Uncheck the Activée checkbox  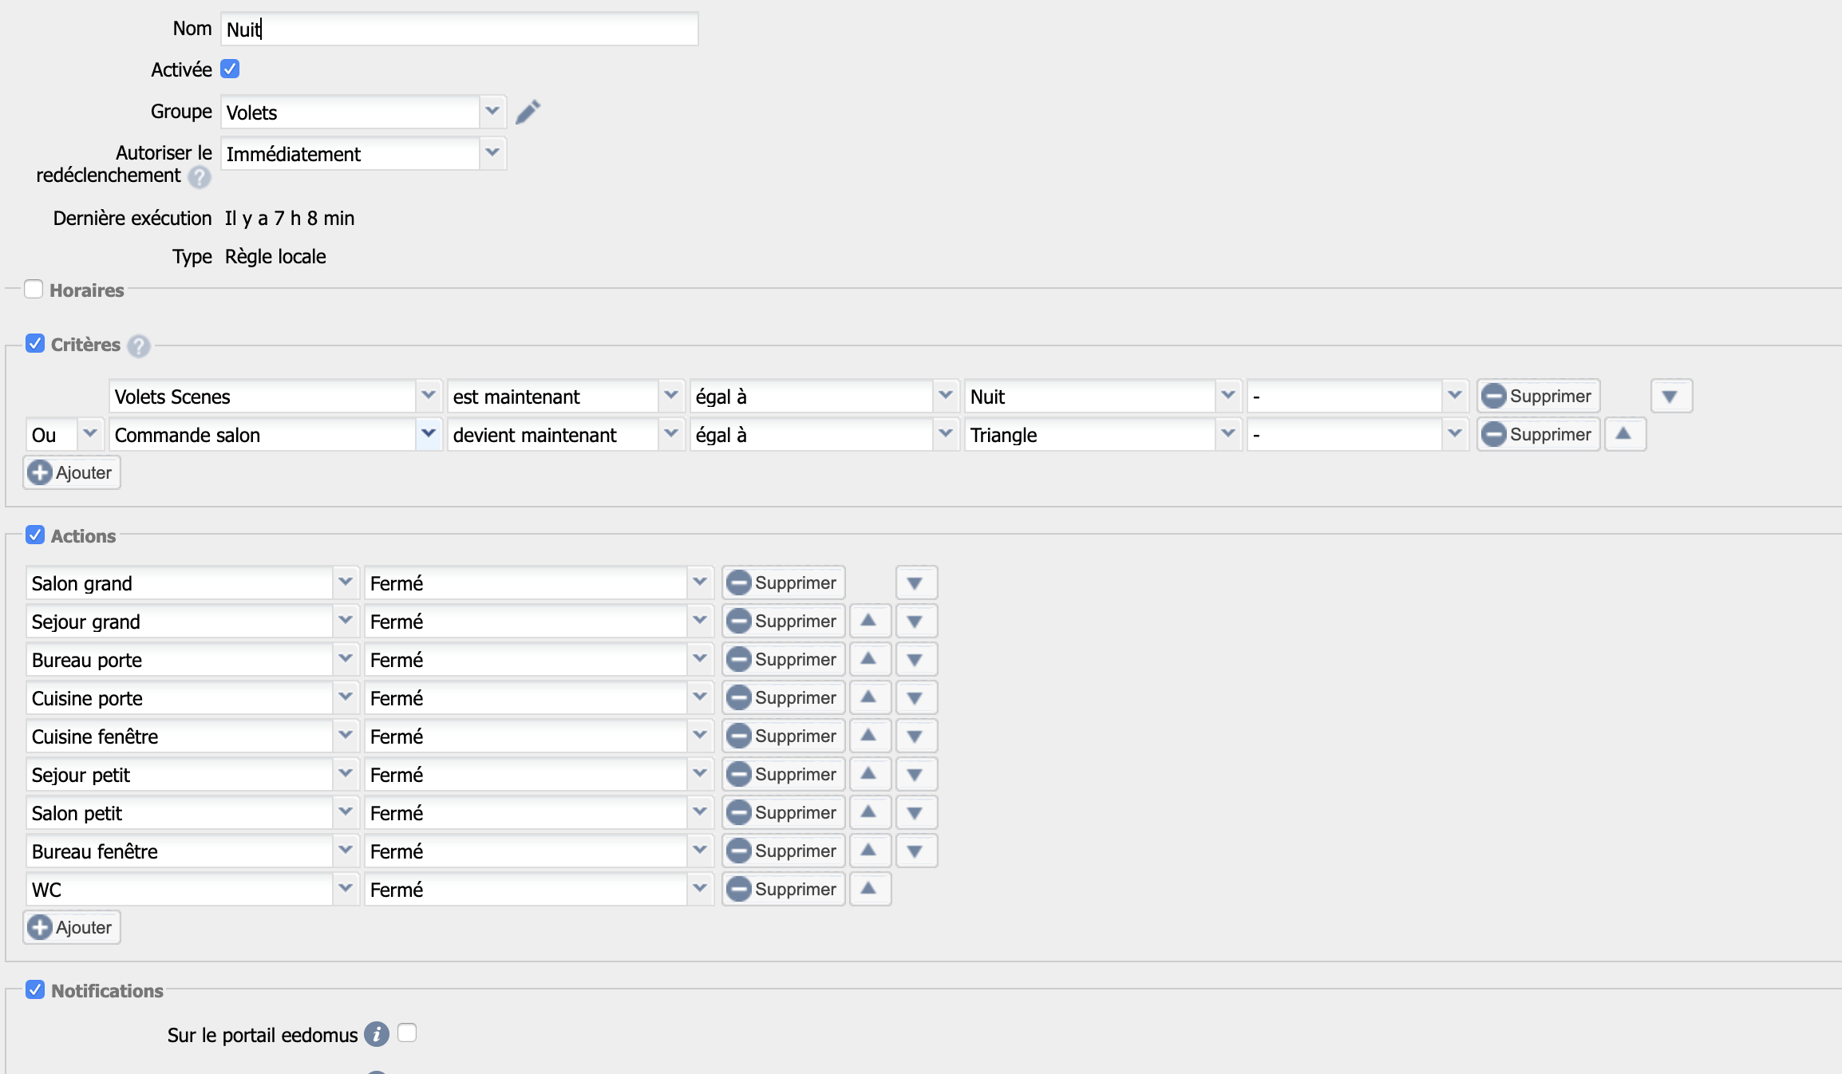[230, 69]
